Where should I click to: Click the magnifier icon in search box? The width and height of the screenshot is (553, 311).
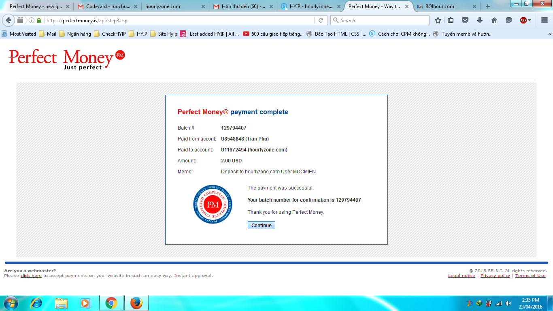tap(336, 20)
